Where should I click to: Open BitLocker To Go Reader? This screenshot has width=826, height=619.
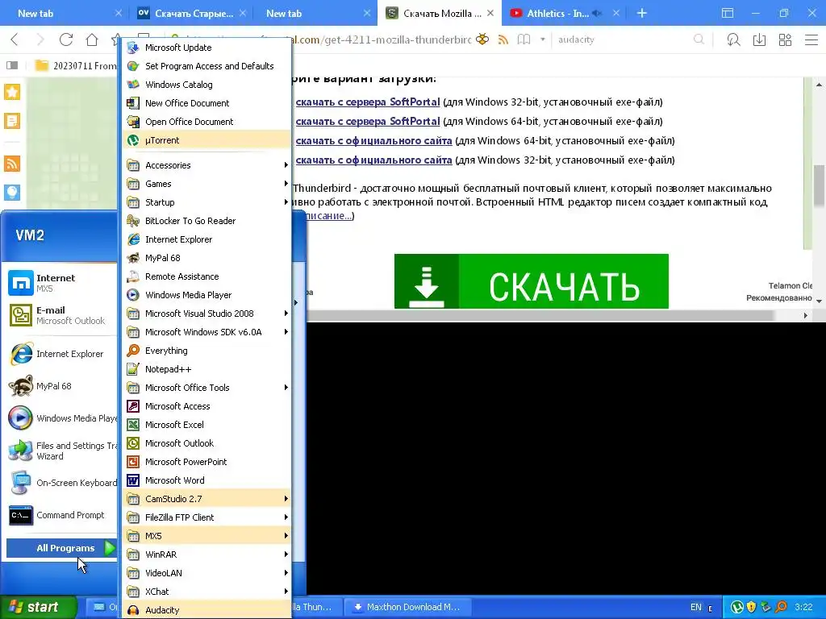point(206,221)
